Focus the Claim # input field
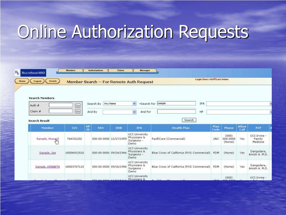 (61, 111)
